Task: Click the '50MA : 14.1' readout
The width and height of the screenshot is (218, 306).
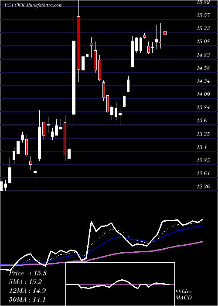Action: [x=27, y=299]
